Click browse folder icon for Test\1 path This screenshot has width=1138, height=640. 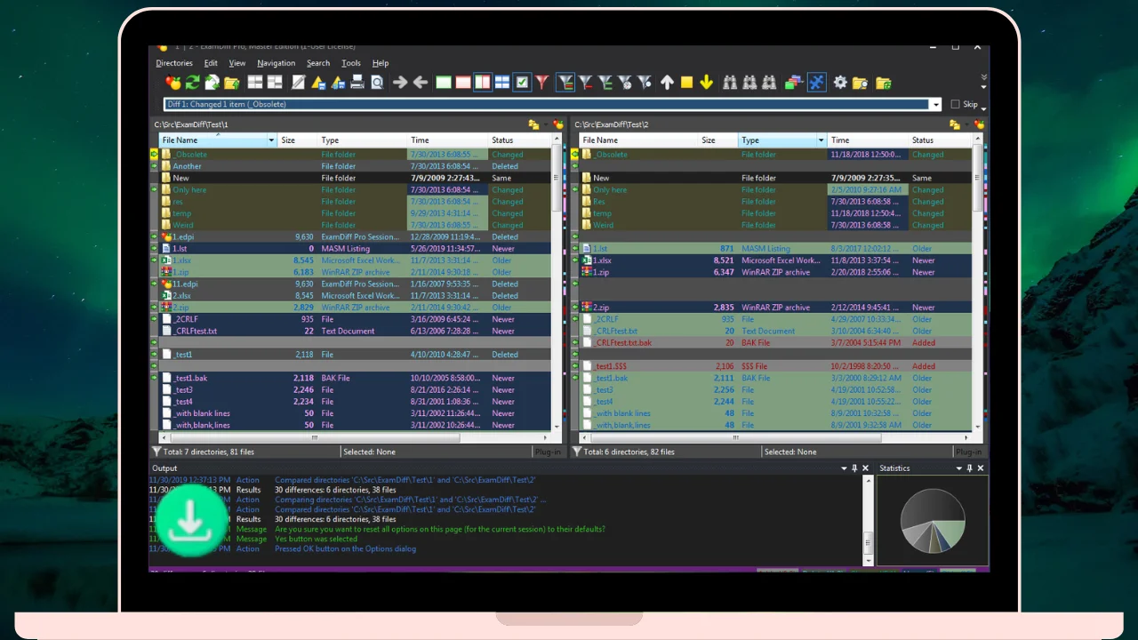coord(533,124)
